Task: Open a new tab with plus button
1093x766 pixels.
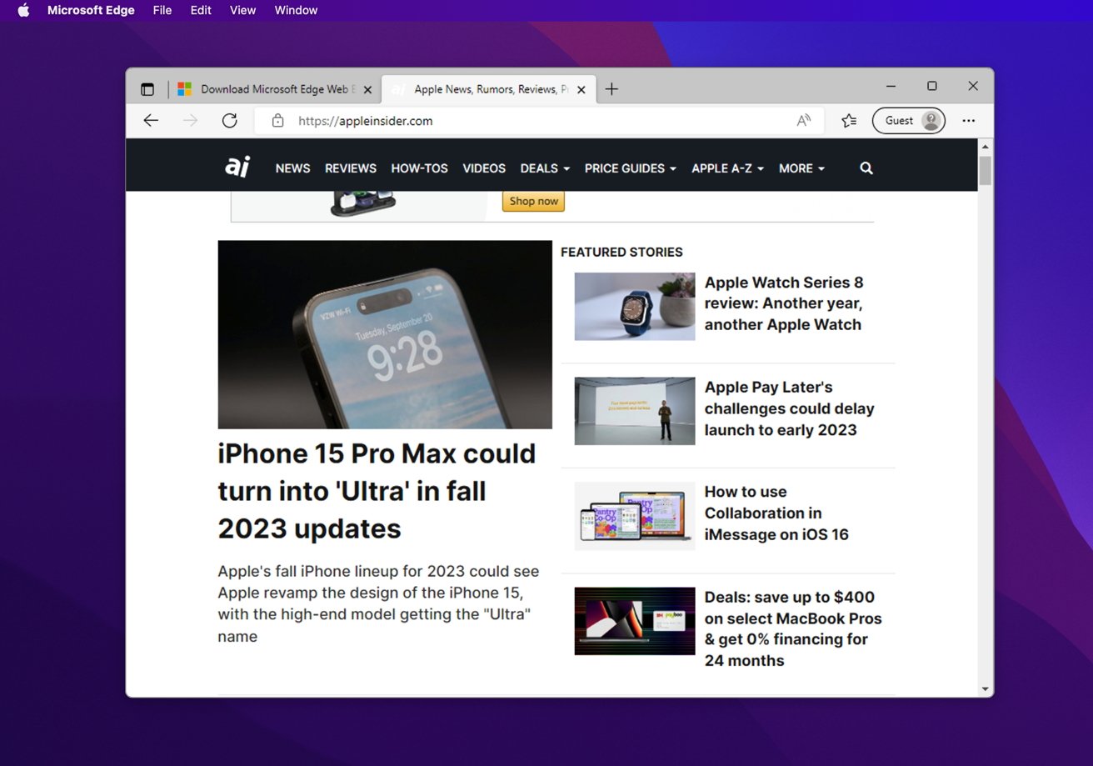Action: (611, 89)
